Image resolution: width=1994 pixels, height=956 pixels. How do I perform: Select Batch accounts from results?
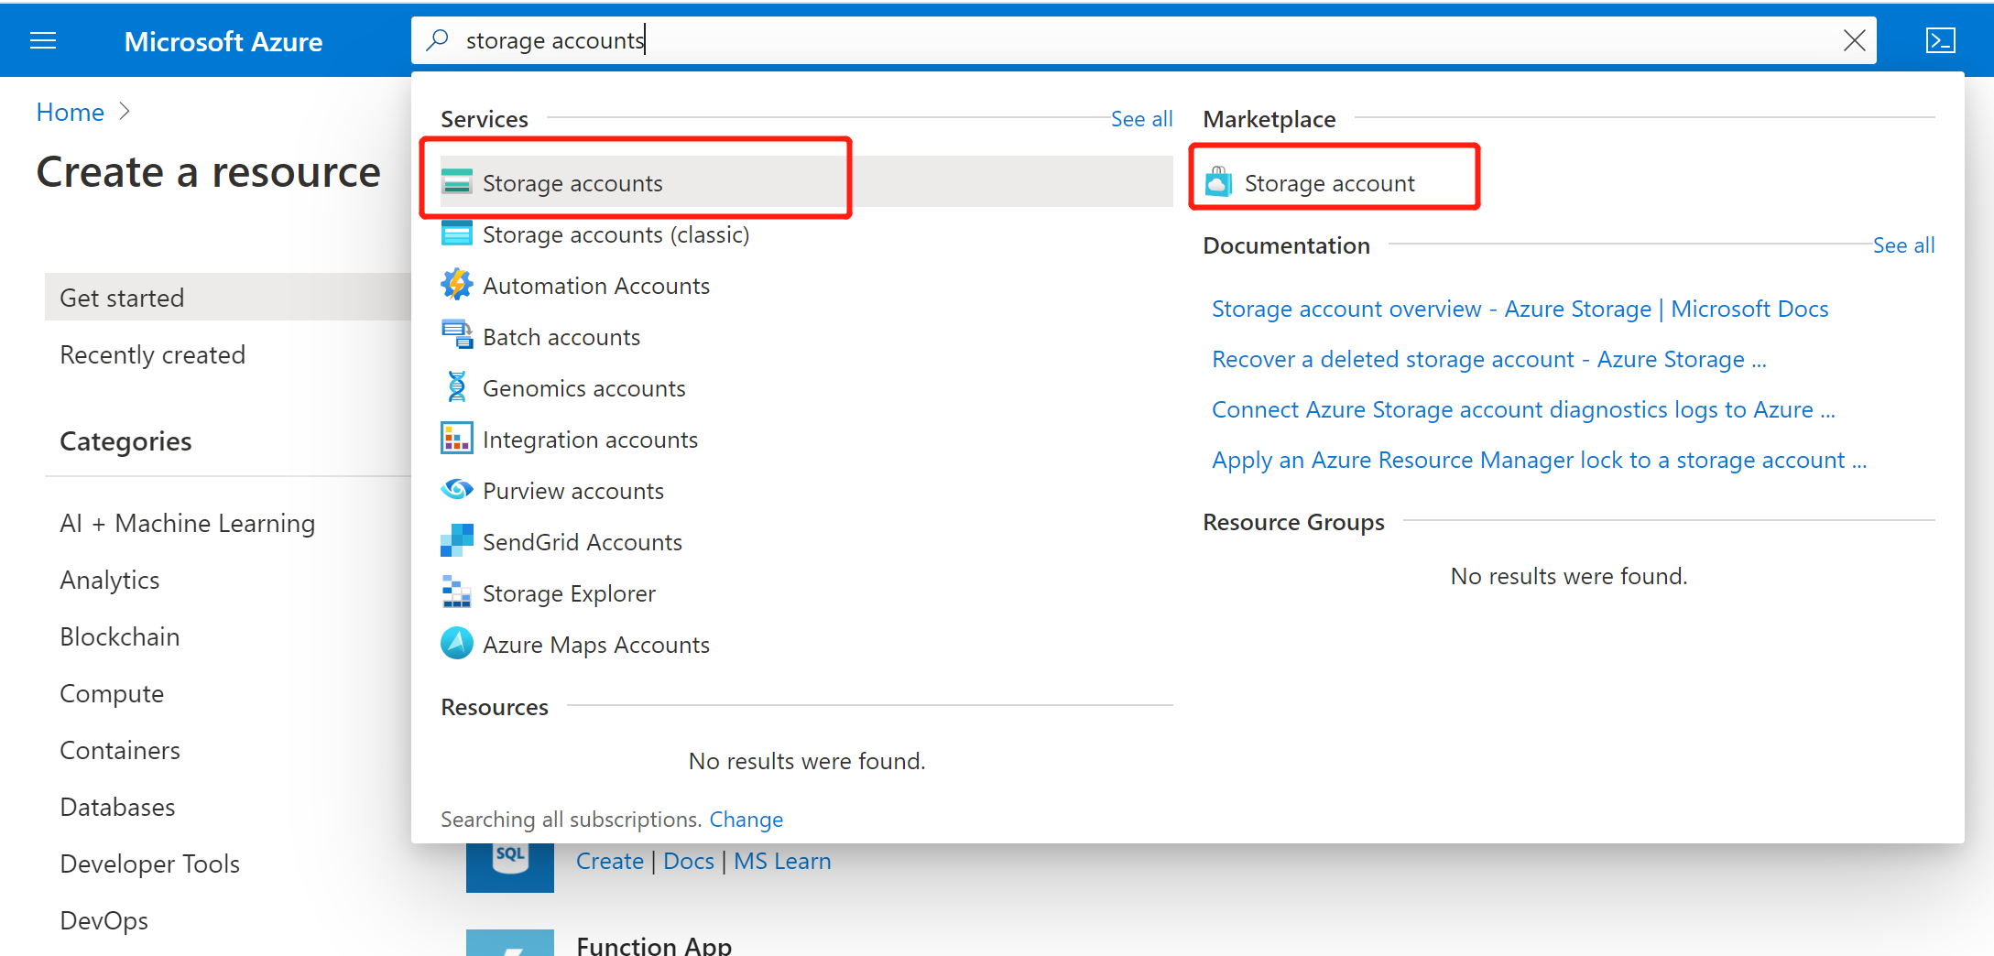pyautogui.click(x=806, y=336)
